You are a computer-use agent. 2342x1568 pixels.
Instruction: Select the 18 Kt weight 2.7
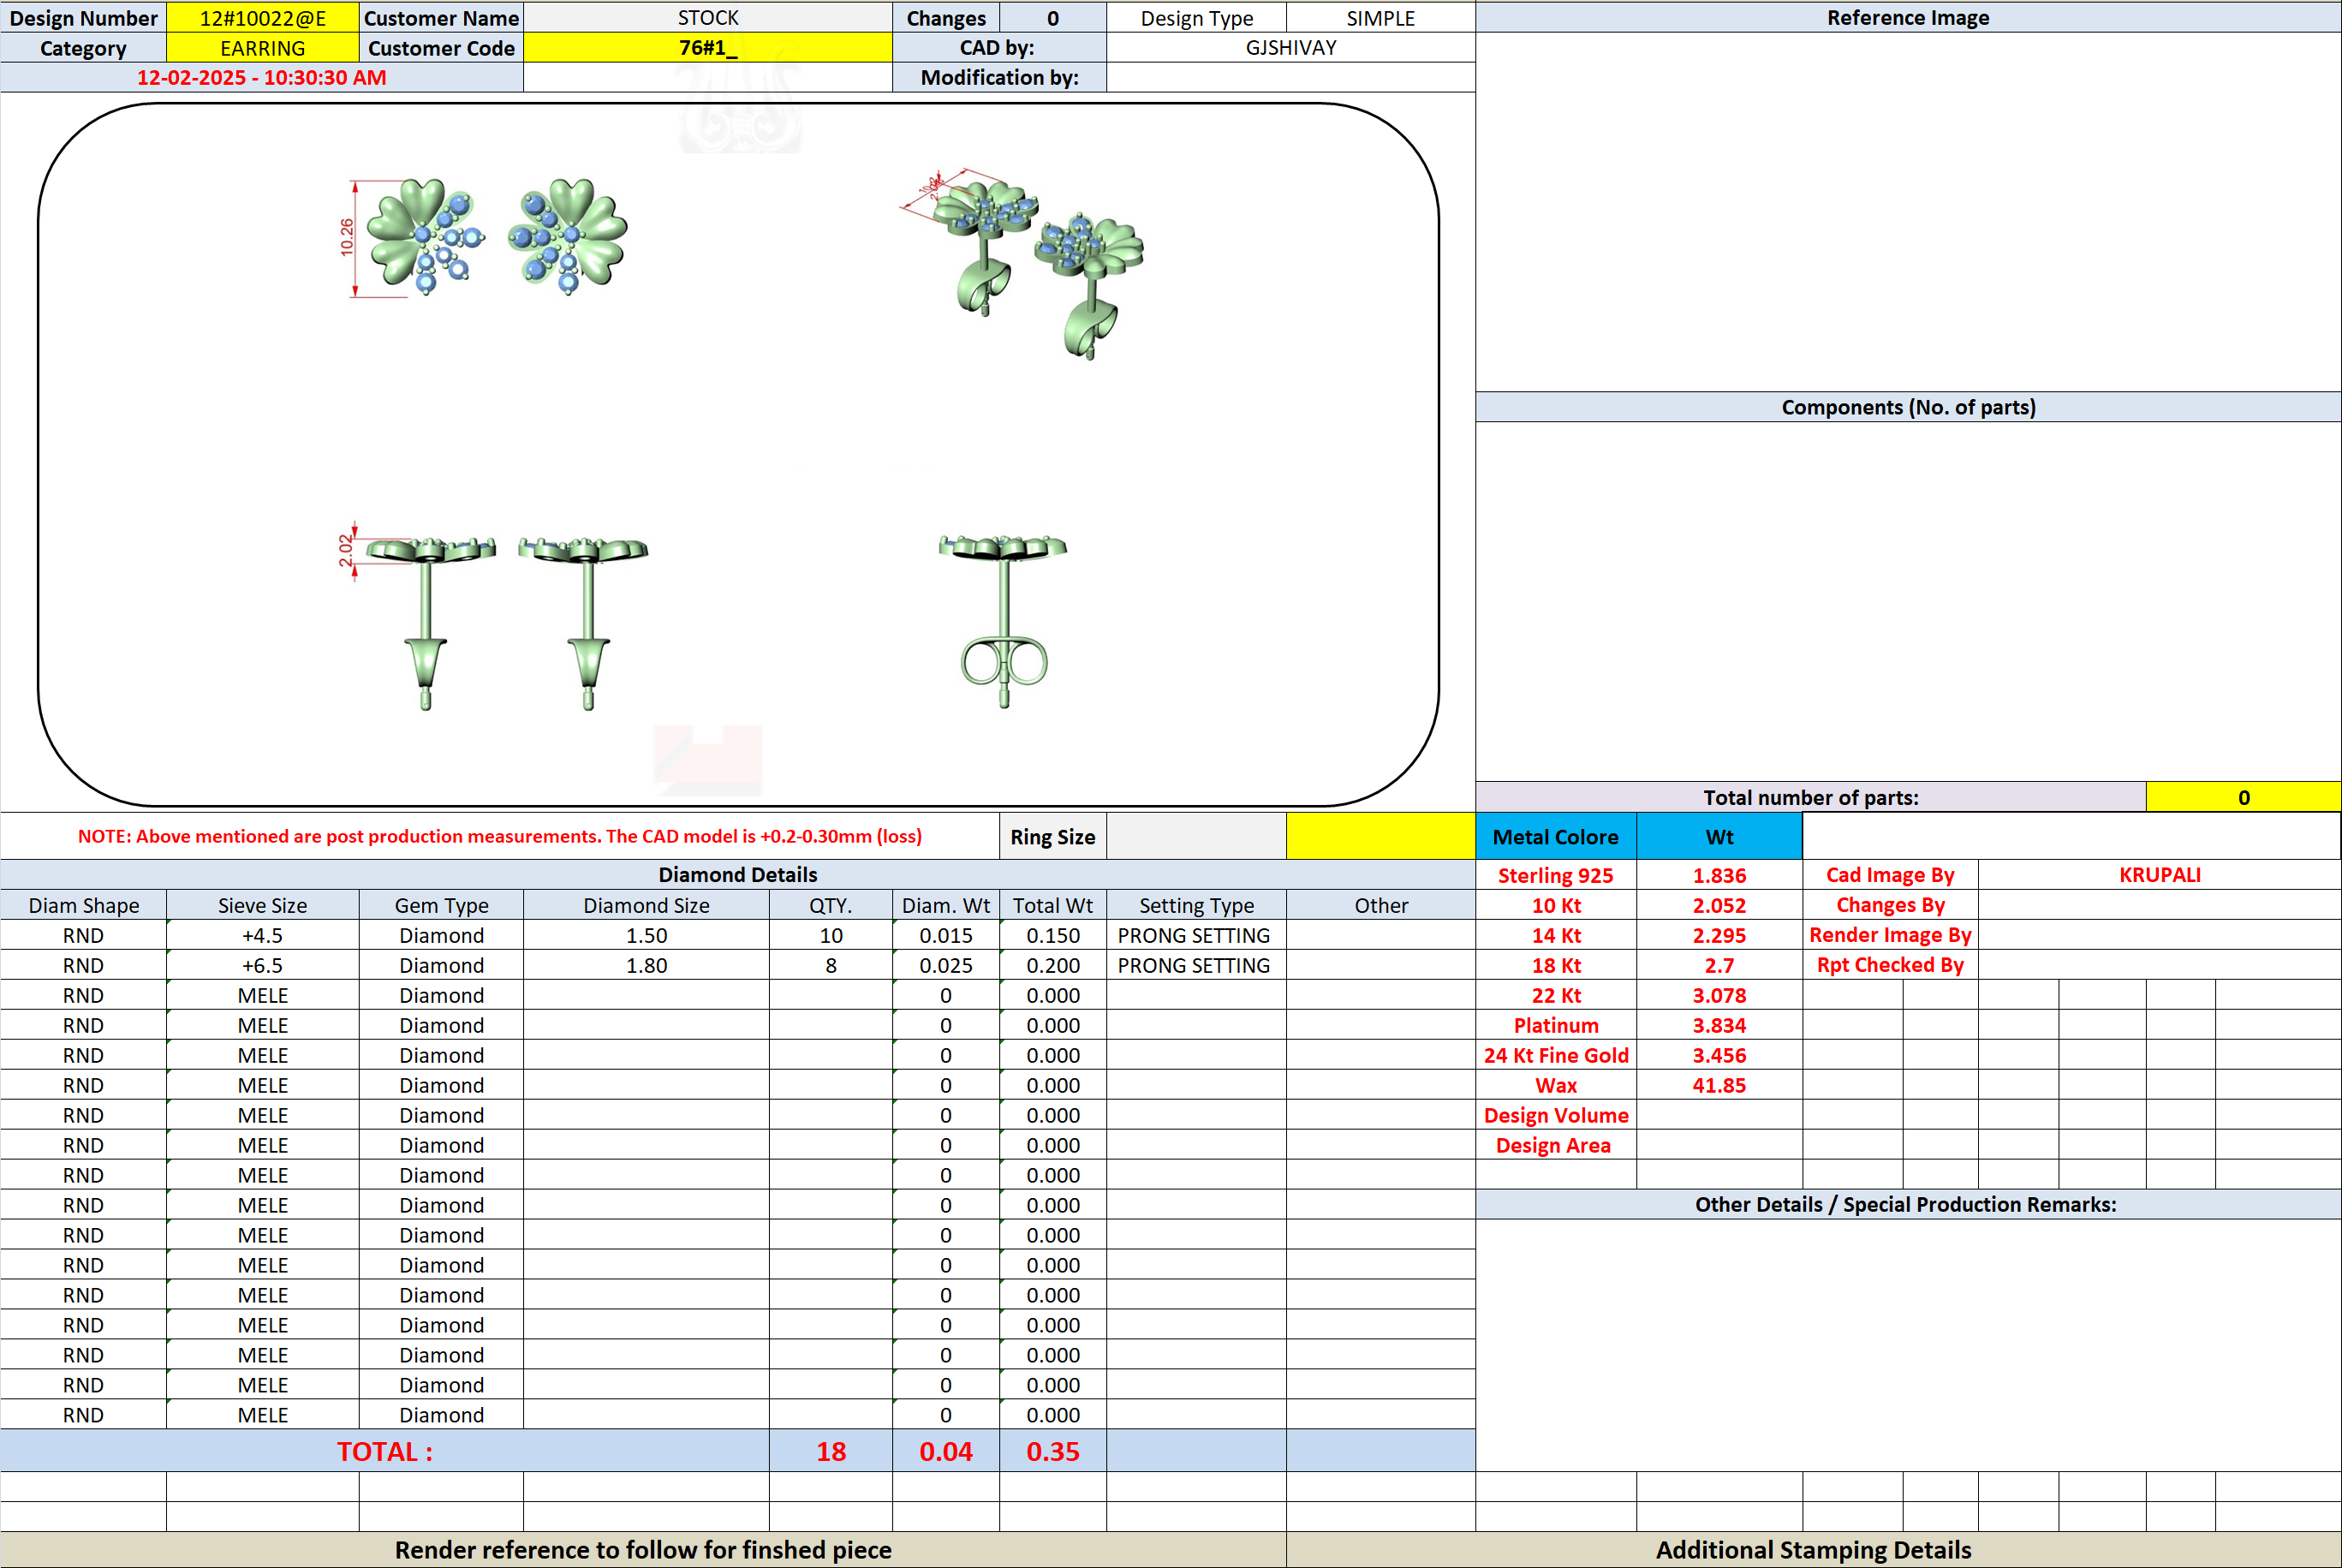coord(1719,965)
